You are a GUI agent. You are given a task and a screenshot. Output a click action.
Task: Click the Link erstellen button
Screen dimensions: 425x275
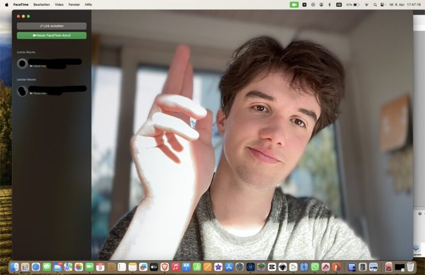click(52, 26)
